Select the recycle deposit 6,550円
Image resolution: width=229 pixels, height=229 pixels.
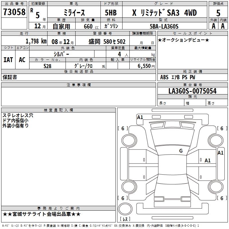[x=146, y=66]
